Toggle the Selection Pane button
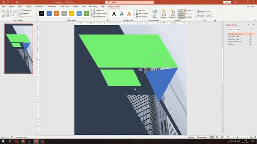 181,14
